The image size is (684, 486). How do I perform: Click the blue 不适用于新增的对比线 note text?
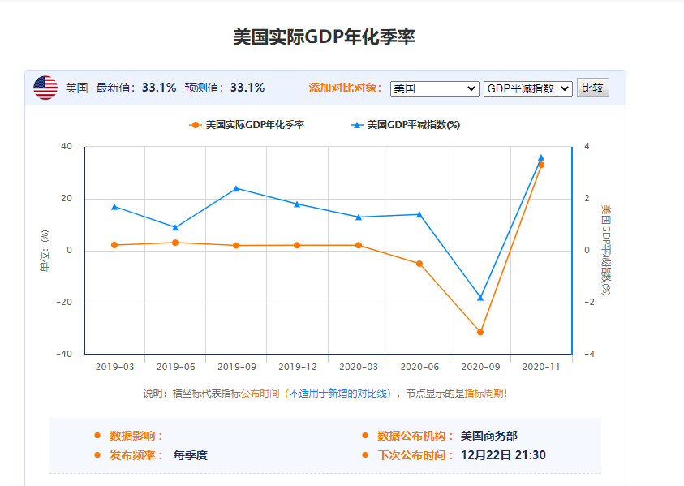coord(338,394)
